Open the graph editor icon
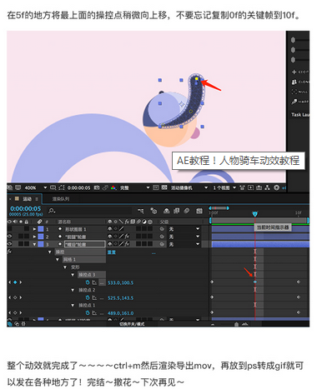This screenshot has height=389, width=322. tap(199, 211)
